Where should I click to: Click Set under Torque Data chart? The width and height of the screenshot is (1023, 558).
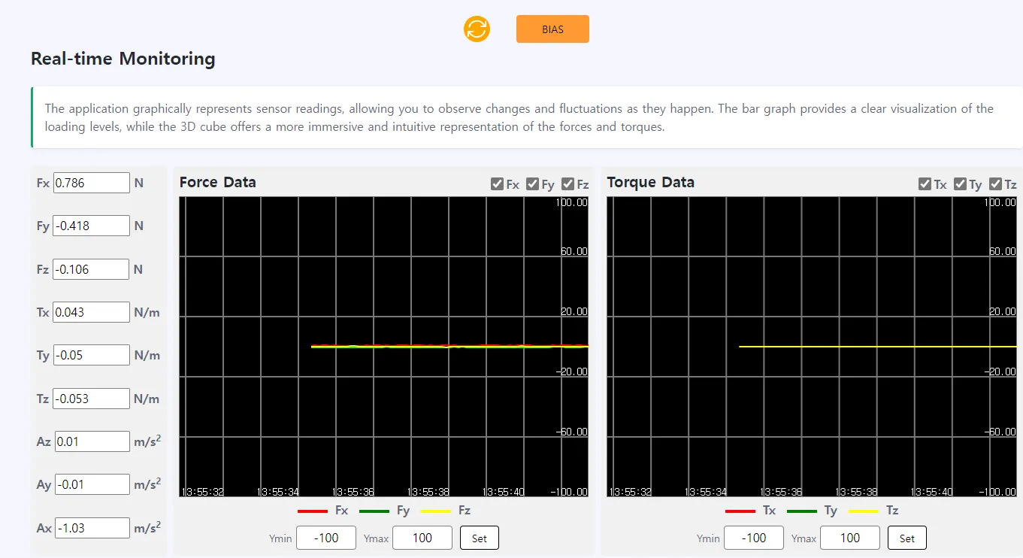(906, 538)
